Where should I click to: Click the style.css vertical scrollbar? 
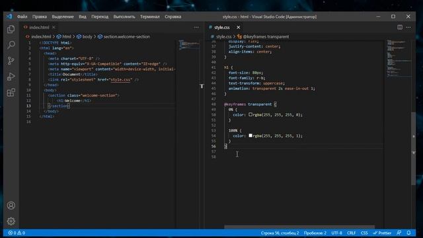click(414, 148)
